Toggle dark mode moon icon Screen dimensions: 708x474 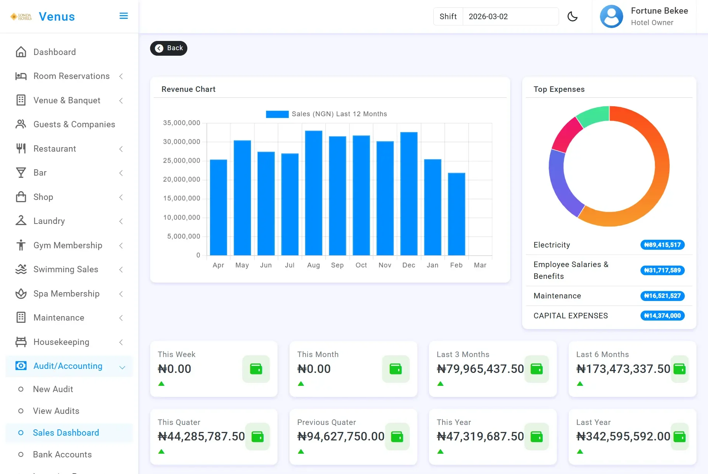pyautogui.click(x=572, y=17)
